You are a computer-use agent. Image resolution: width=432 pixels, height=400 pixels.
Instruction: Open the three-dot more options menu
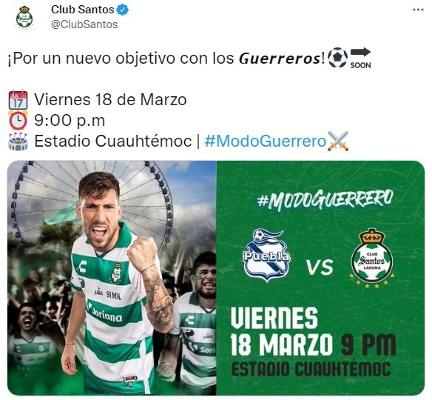point(418,10)
